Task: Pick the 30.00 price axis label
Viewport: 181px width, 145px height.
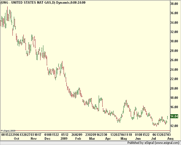Action: pyautogui.click(x=174, y=41)
